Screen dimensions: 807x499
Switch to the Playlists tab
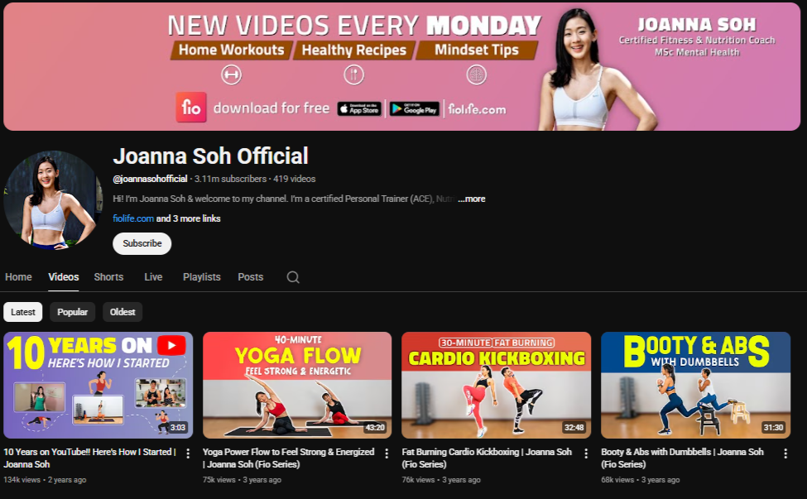tap(202, 277)
